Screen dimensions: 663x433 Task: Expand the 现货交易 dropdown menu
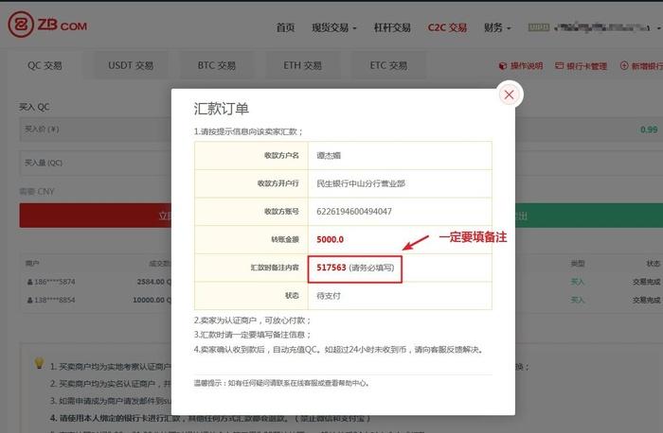pos(333,27)
